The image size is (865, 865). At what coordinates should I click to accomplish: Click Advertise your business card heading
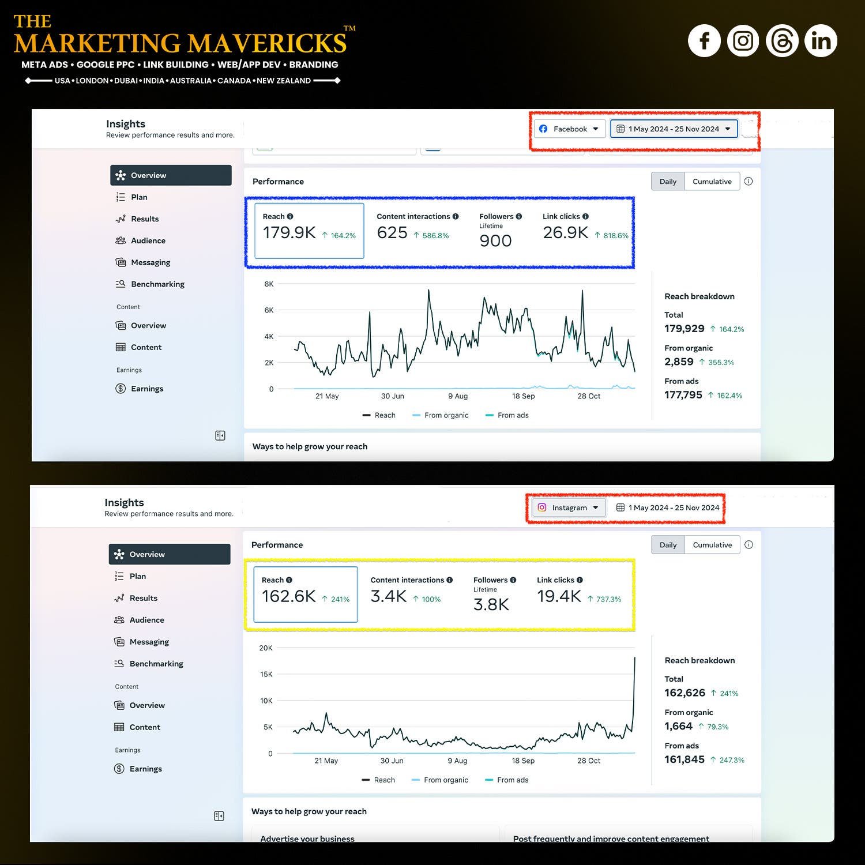point(307,838)
